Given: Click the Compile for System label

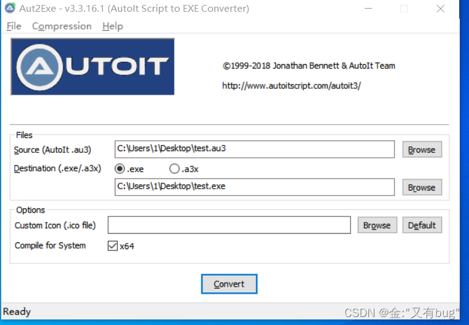Looking at the screenshot, I should click(50, 245).
